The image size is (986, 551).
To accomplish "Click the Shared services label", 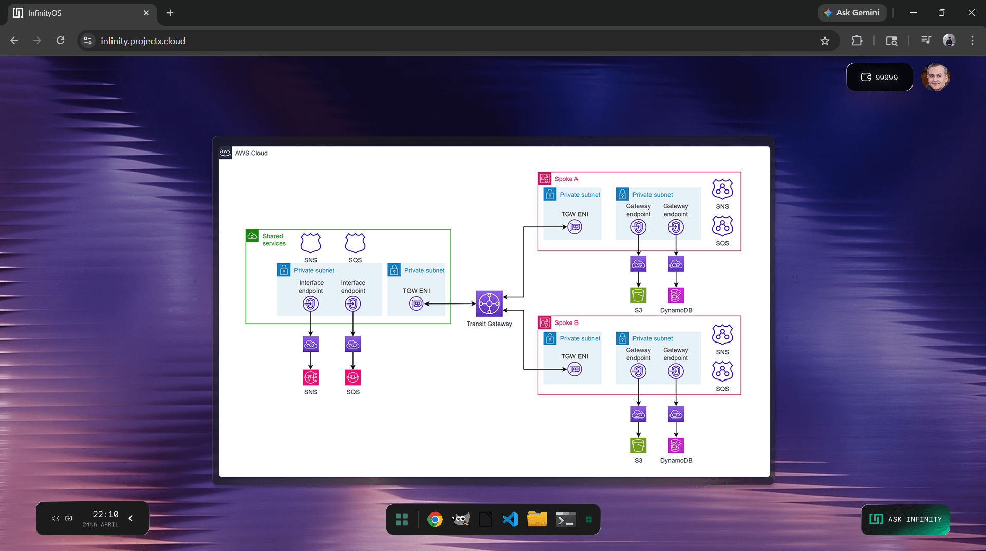I will tap(274, 240).
